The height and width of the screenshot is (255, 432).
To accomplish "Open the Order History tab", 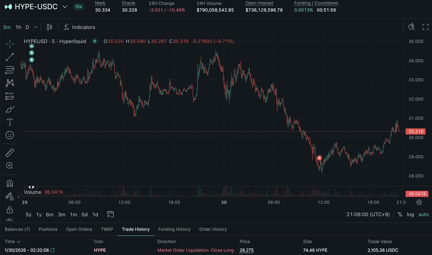I will click(213, 229).
